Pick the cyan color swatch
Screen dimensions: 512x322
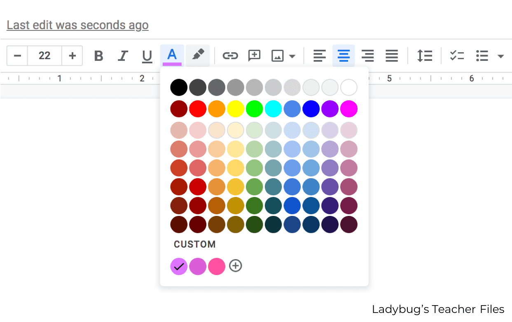(274, 109)
